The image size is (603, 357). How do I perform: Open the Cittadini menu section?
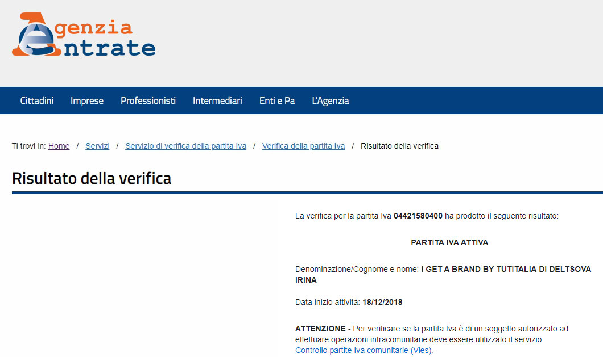click(x=36, y=100)
